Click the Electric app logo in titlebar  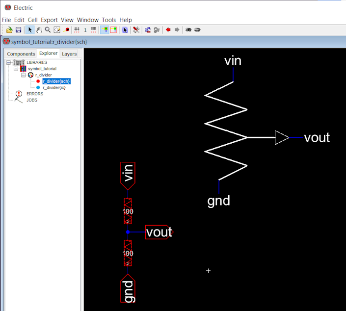click(x=8, y=7)
